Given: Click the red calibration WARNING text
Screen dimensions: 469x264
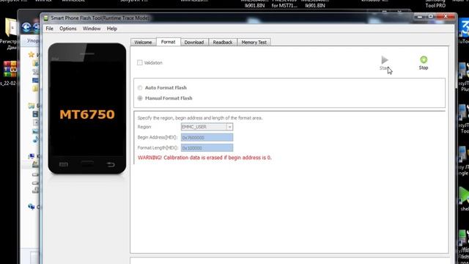Looking at the screenshot, I should point(204,158).
